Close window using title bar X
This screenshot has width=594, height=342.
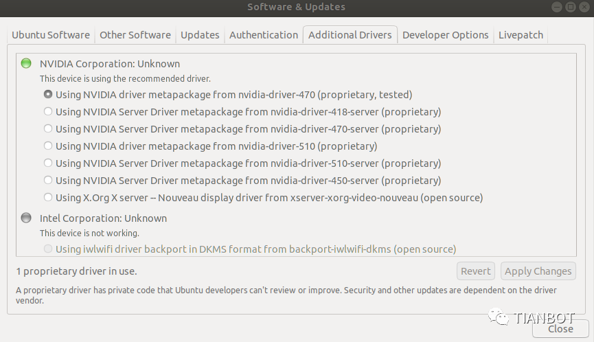584,7
